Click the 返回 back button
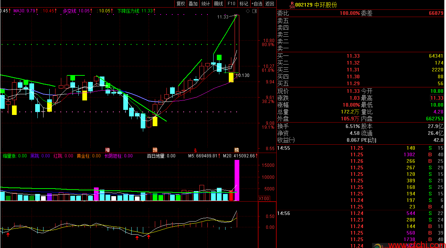Screen dimensions: 446x248 click(x=269, y=4)
